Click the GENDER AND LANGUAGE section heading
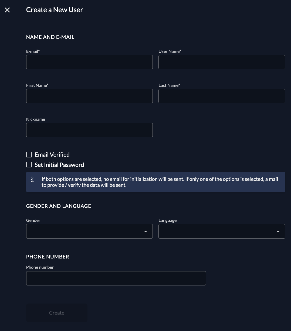 (x=59, y=206)
